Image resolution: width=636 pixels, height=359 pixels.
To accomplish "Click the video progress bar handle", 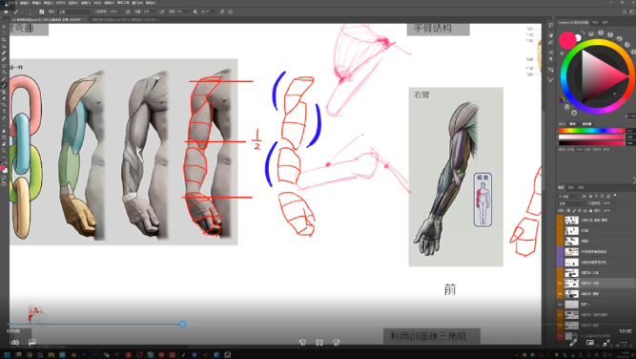I will pos(182,324).
